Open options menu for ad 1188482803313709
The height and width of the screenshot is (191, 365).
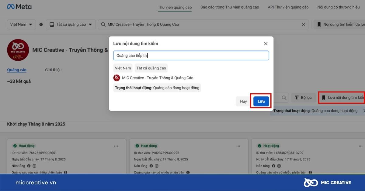[x=361, y=146]
